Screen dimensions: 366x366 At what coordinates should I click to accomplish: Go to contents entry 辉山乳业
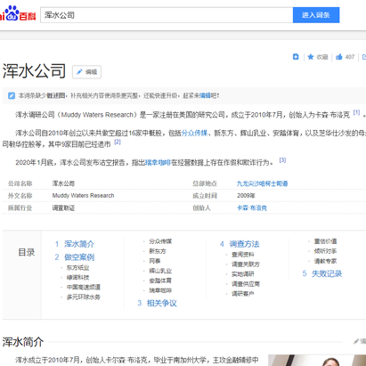point(160,271)
